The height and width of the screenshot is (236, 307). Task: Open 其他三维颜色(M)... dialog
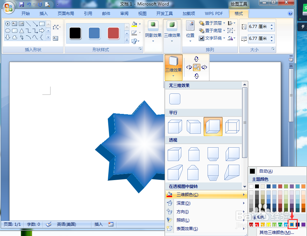277,232
